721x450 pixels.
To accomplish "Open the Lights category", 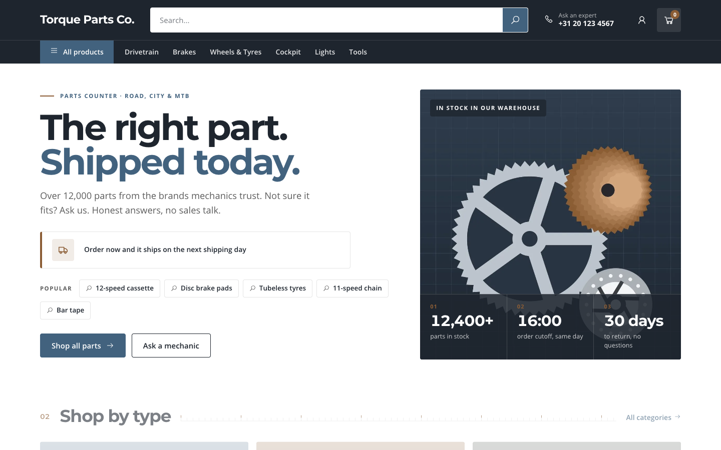I will click(x=325, y=52).
